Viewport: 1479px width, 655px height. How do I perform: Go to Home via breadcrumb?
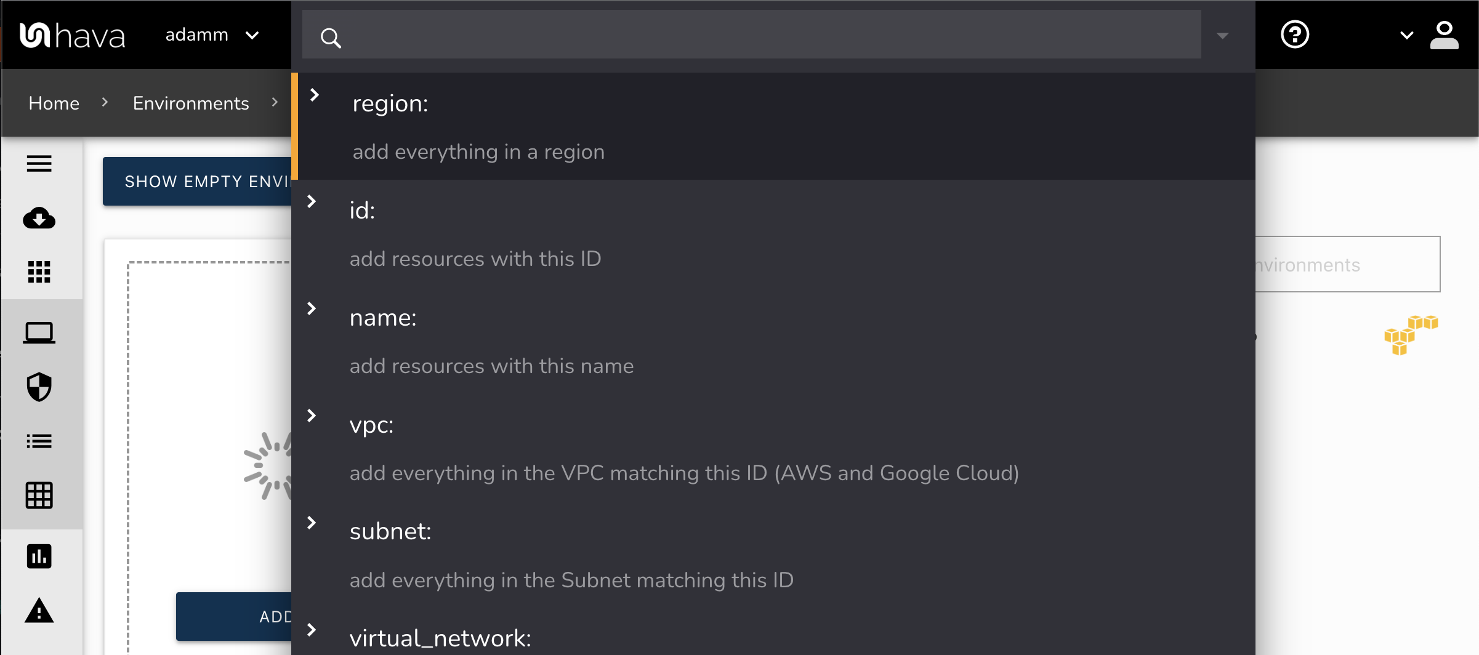click(x=53, y=103)
